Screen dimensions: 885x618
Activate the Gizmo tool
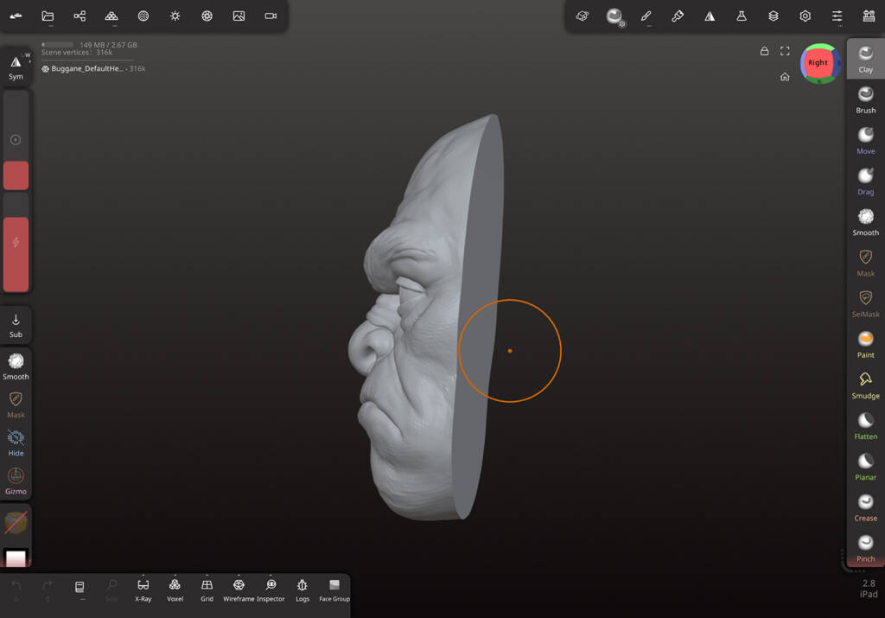pos(16,481)
